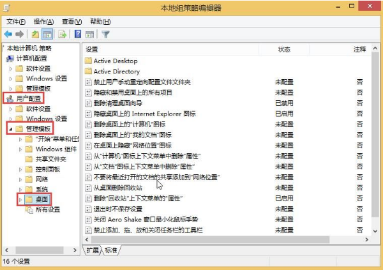Click policy icon beside 从桌面删除回收站

pyautogui.click(x=88, y=188)
